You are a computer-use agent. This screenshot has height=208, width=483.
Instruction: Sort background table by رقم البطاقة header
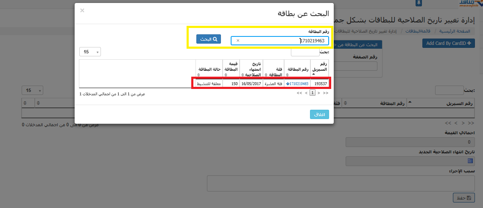pos(374,103)
